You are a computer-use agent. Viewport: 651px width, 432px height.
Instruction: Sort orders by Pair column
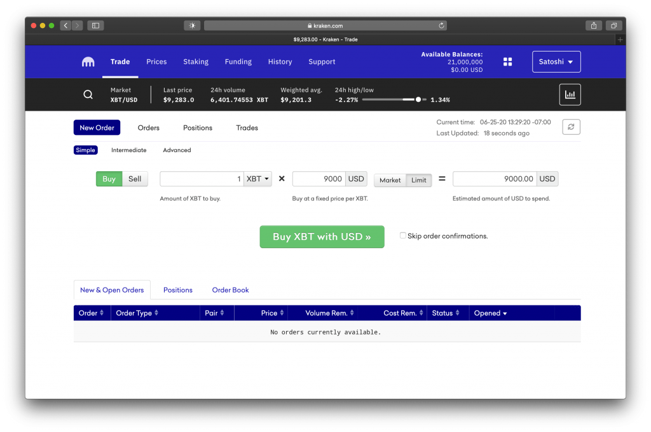[x=214, y=313]
